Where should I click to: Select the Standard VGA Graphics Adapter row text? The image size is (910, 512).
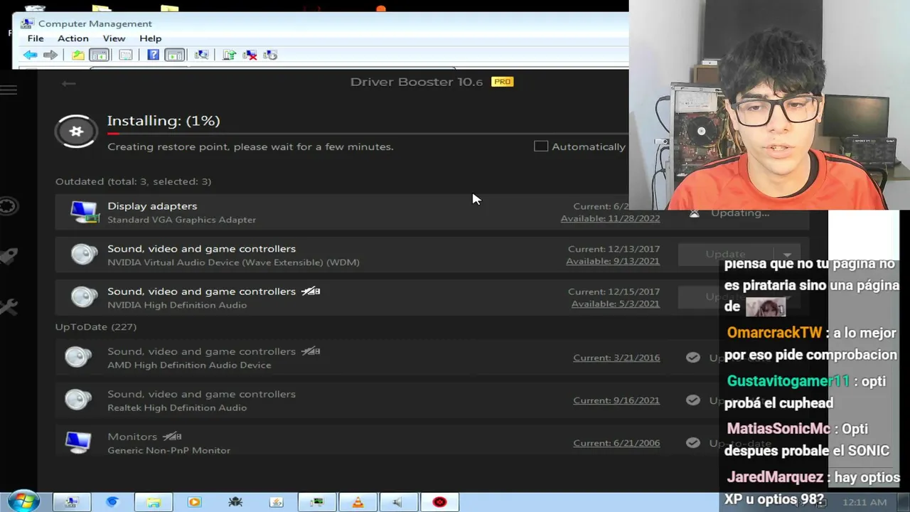point(181,220)
